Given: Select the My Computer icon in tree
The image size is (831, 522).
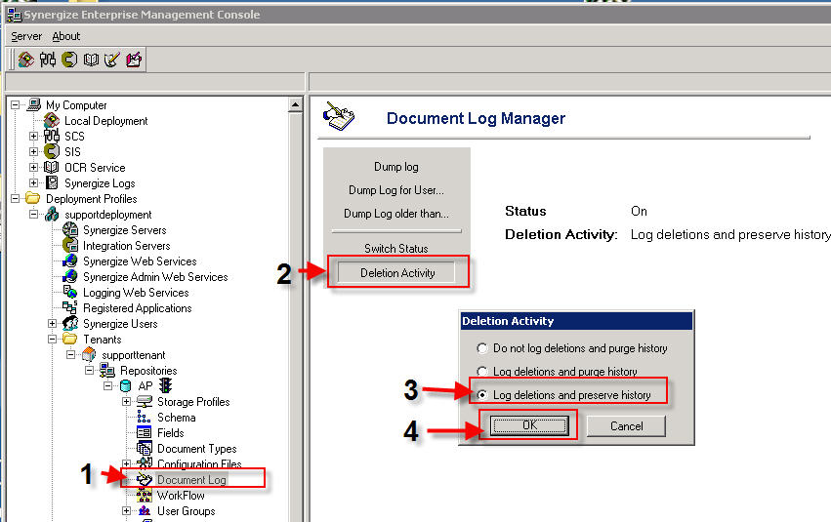Looking at the screenshot, I should pos(34,104).
